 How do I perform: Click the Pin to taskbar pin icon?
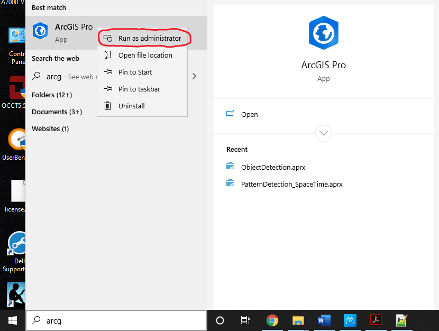point(108,89)
